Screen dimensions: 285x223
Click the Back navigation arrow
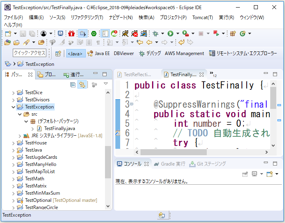click(x=149, y=43)
